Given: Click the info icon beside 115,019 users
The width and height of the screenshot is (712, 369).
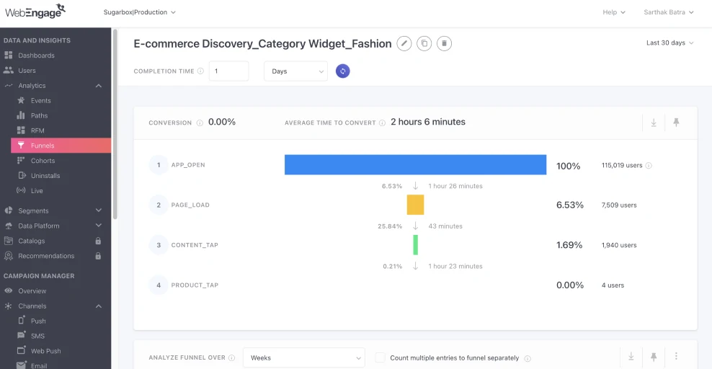Looking at the screenshot, I should pyautogui.click(x=649, y=166).
